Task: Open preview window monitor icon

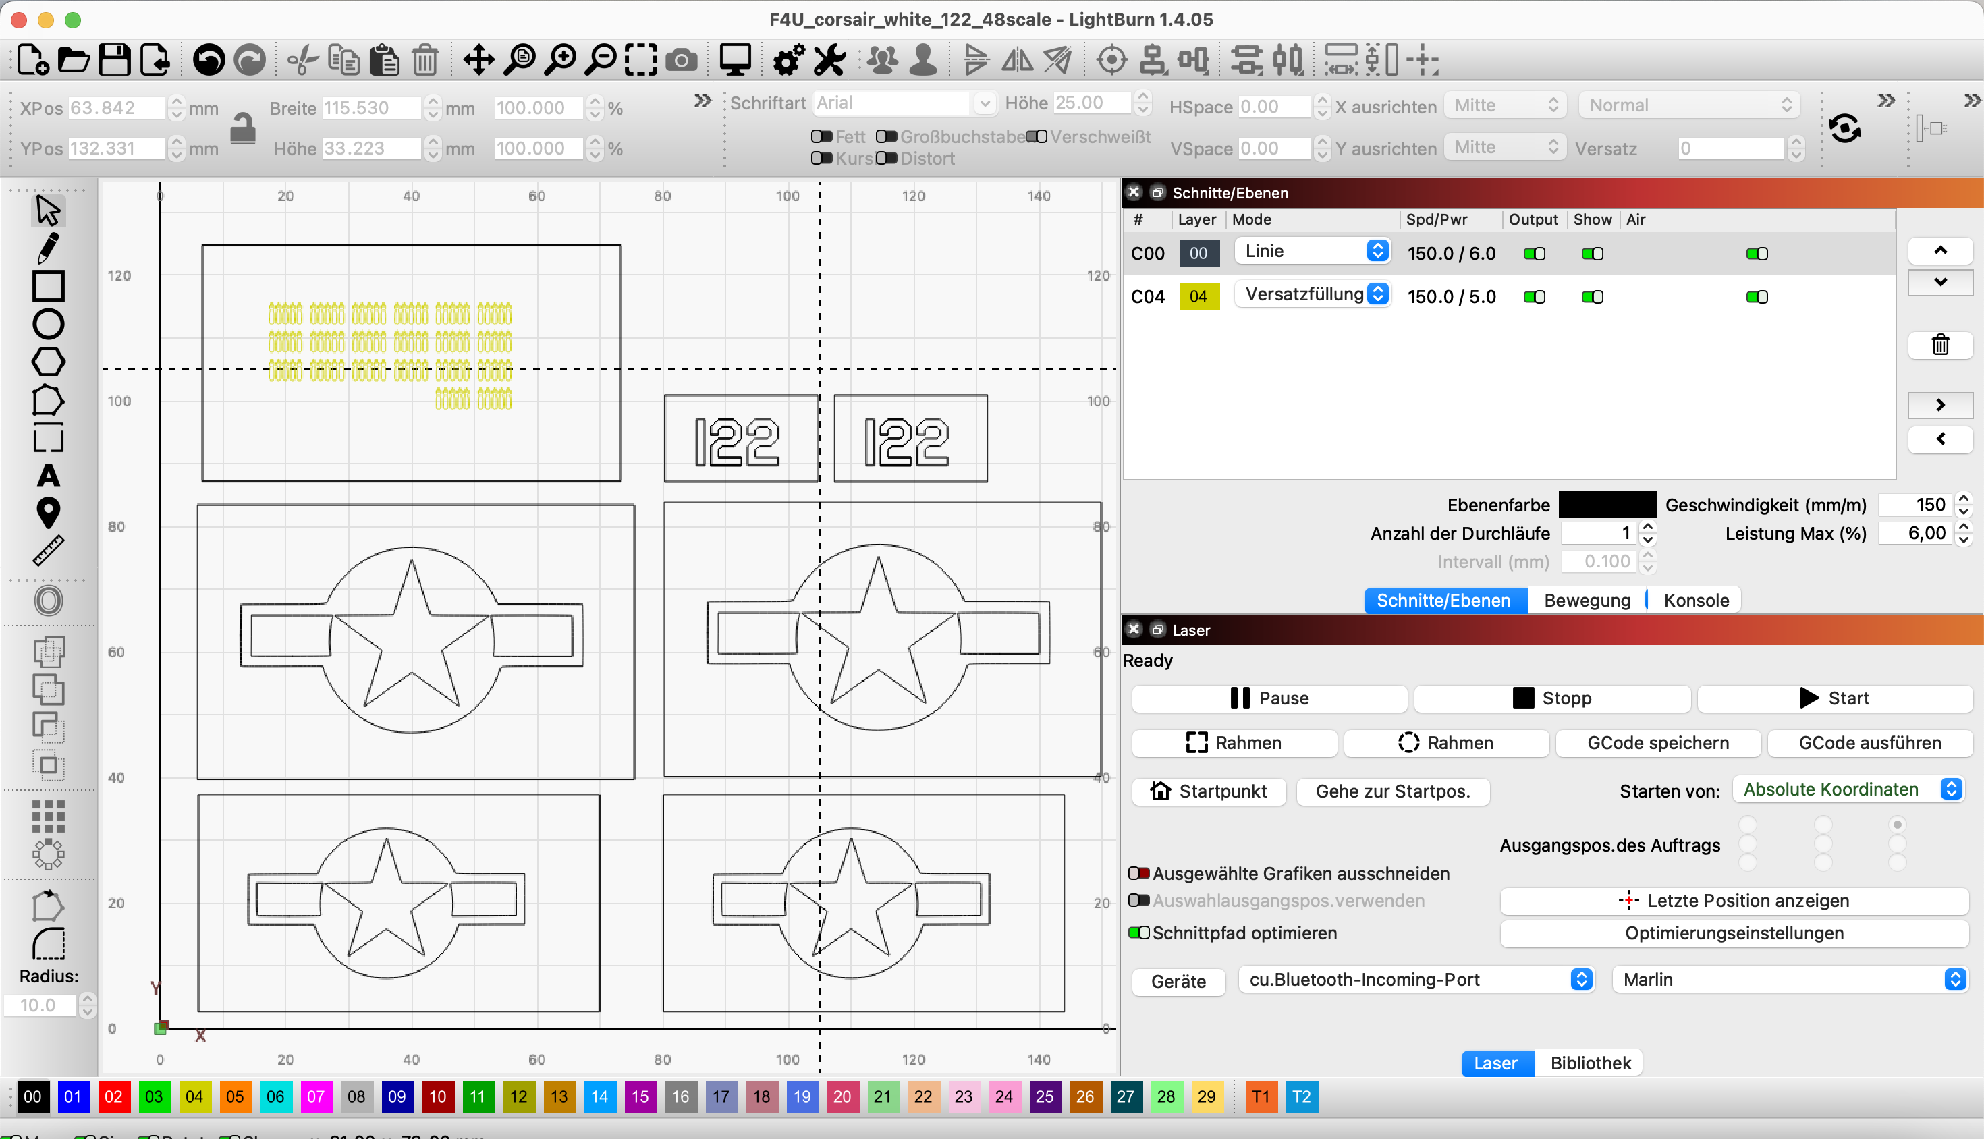Action: (x=735, y=59)
